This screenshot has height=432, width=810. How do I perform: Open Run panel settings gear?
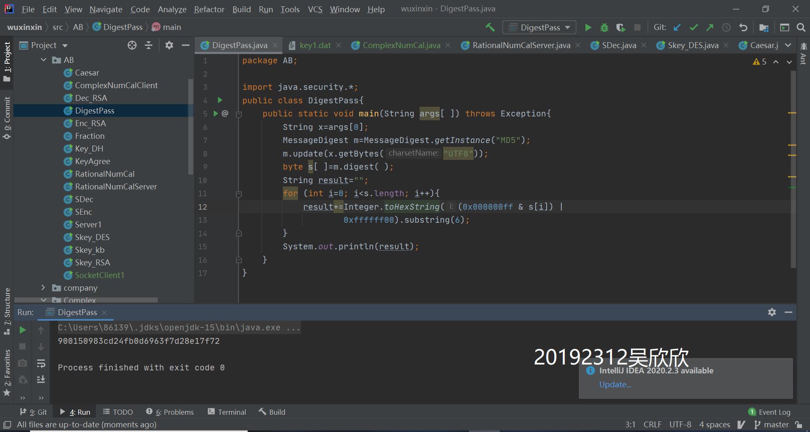772,312
